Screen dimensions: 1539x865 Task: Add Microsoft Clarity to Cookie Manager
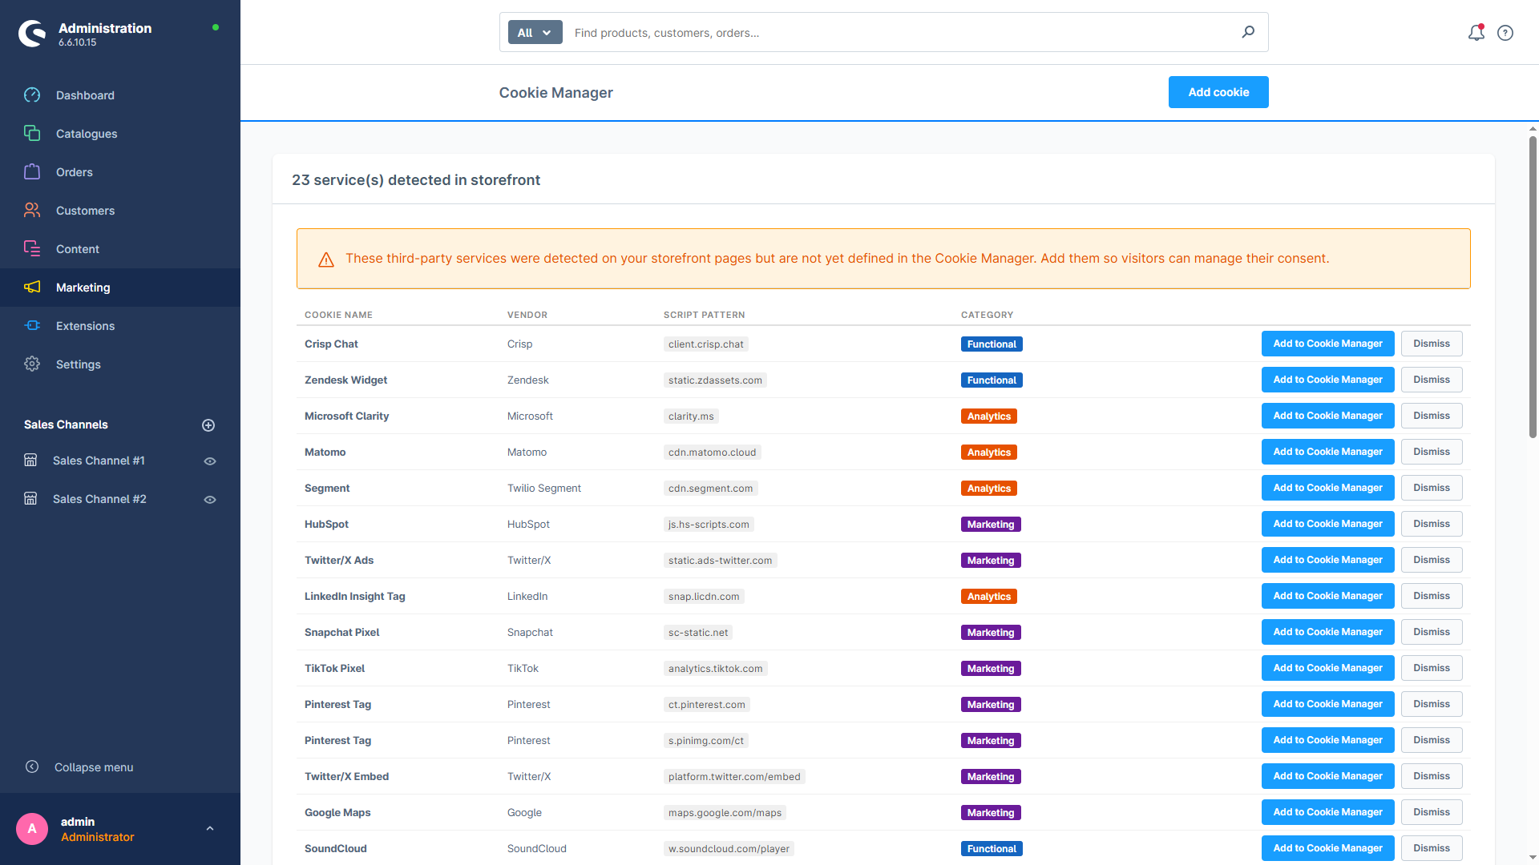tap(1327, 416)
